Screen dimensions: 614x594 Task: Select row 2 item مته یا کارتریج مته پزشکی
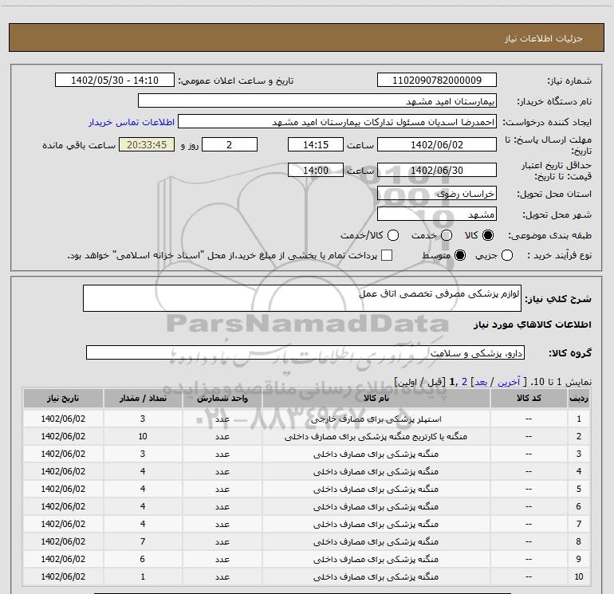376,436
